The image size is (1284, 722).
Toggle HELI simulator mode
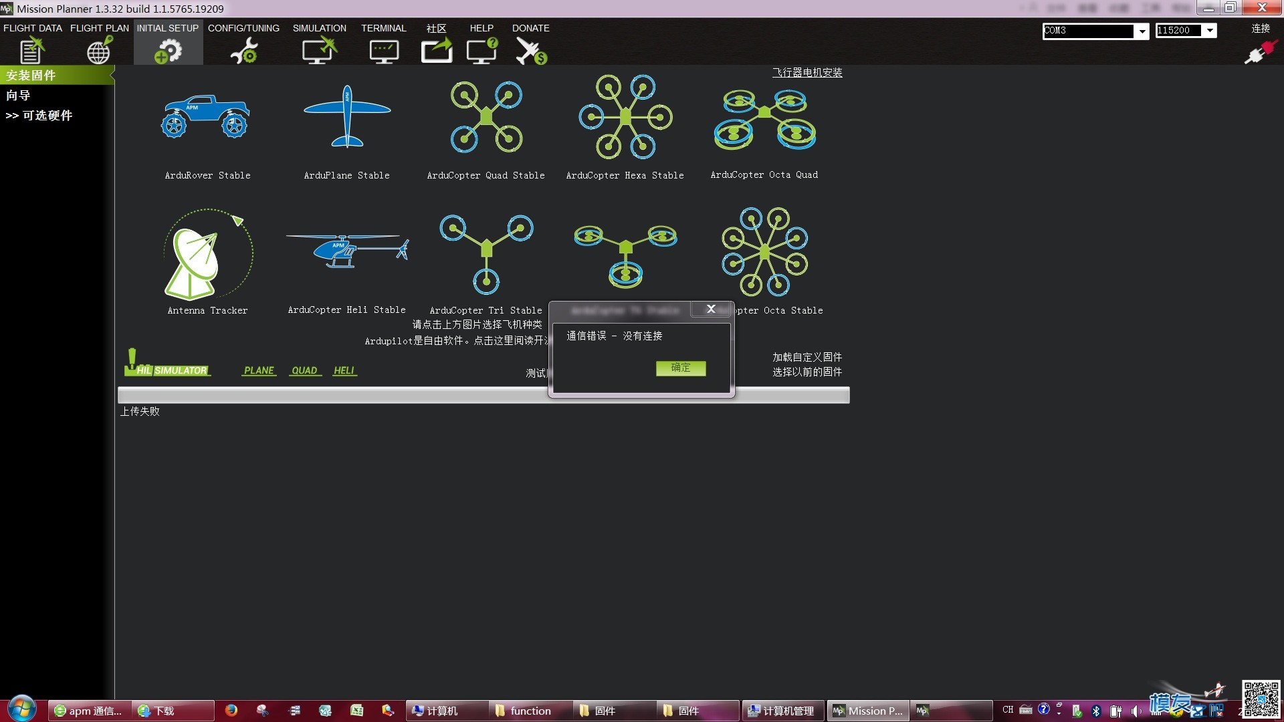[x=344, y=368]
